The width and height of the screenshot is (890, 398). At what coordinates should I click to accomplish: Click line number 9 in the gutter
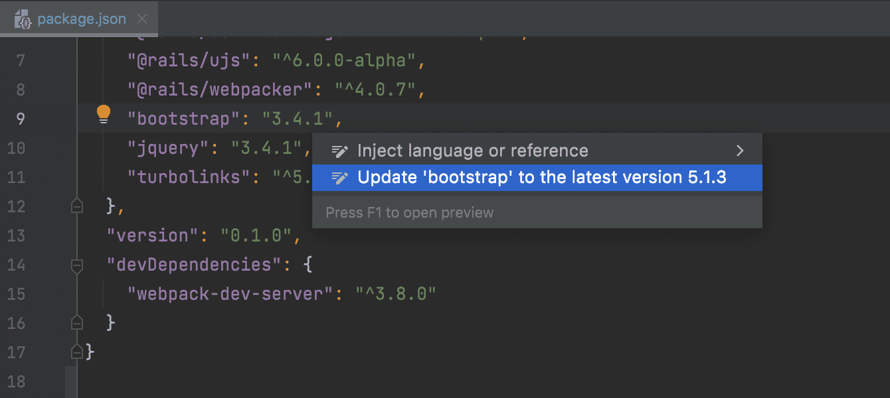tap(19, 119)
